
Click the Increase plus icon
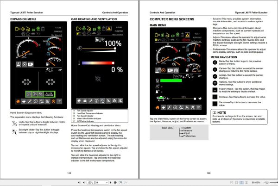[x=215, y=97]
